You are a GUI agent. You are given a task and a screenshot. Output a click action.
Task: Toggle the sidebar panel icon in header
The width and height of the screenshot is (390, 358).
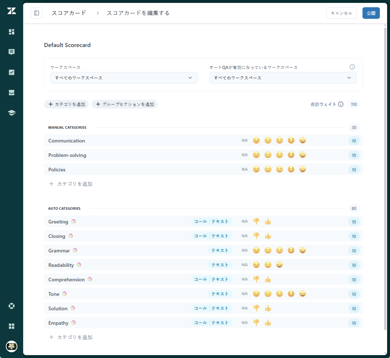click(37, 13)
